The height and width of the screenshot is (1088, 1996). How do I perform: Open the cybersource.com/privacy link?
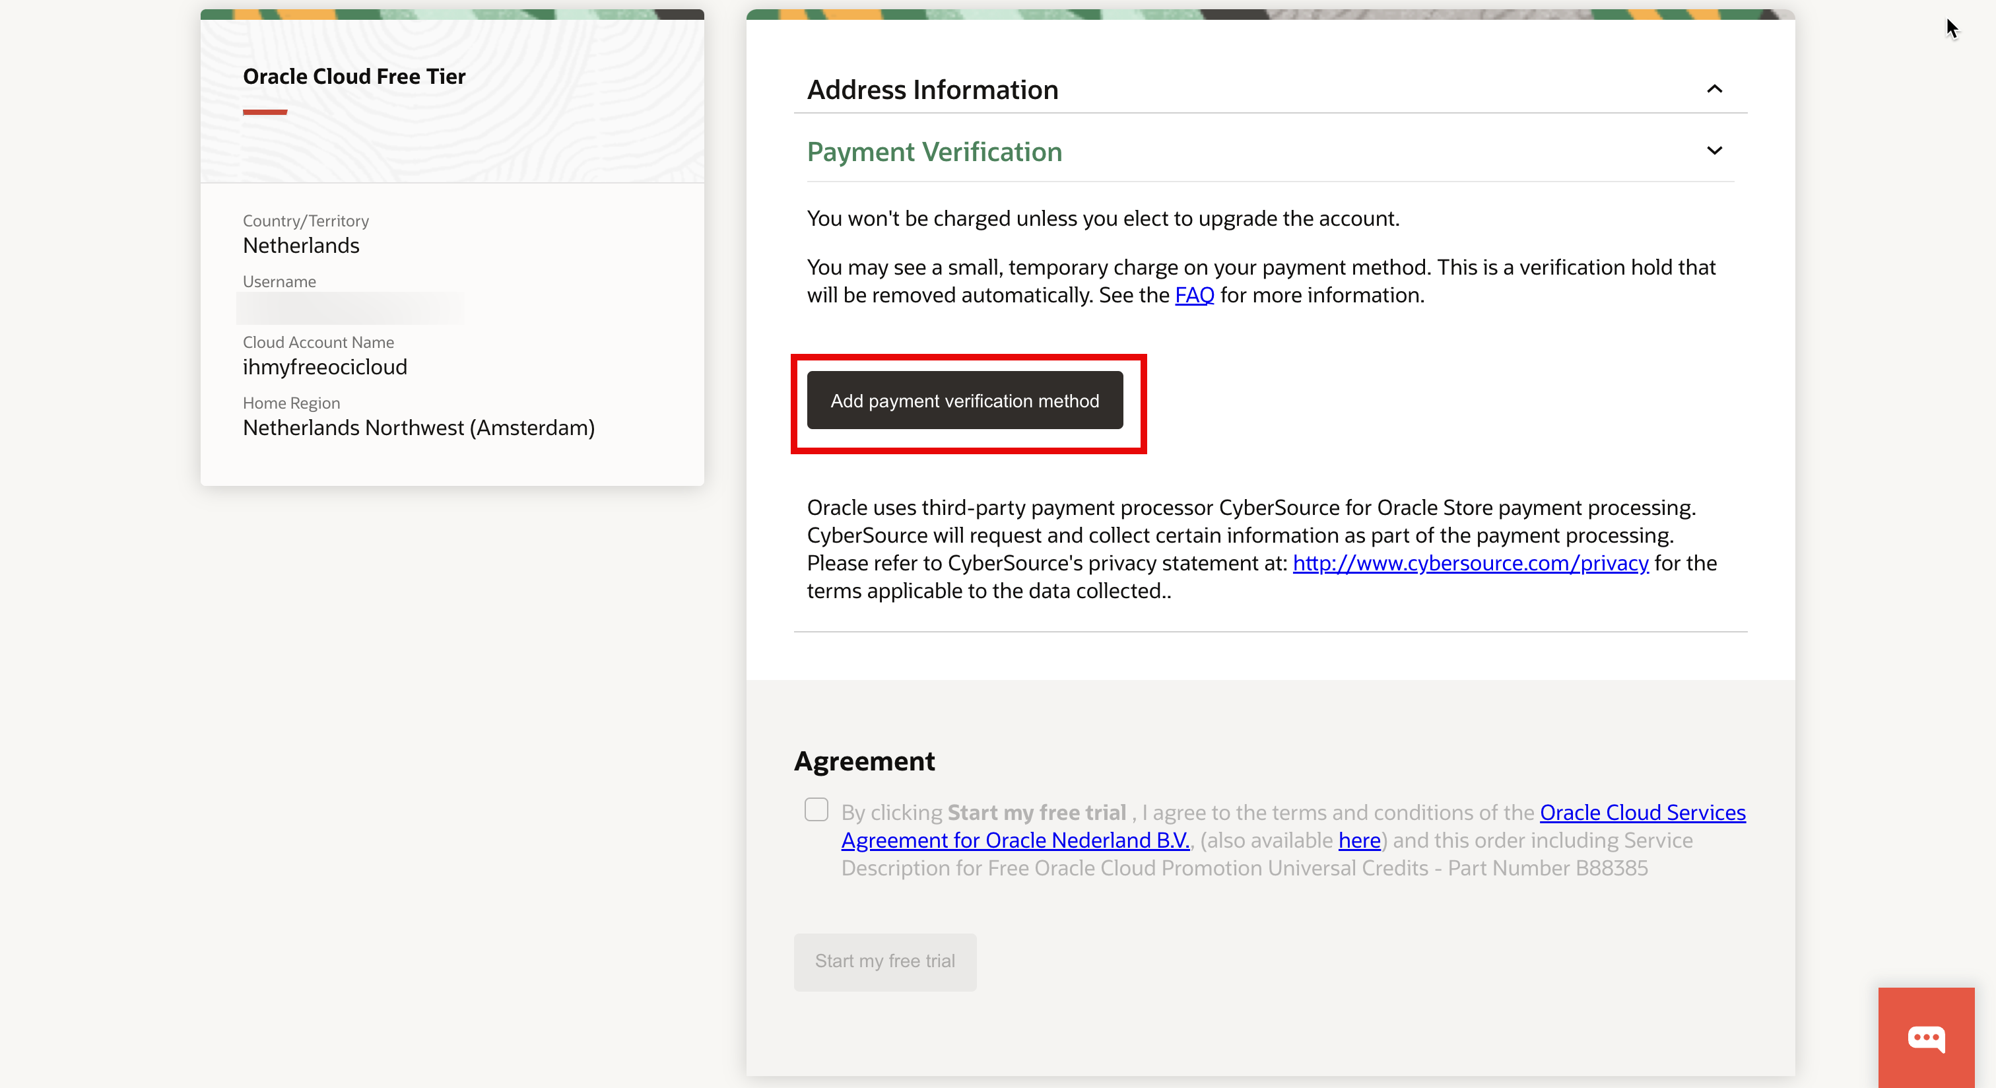click(x=1470, y=563)
